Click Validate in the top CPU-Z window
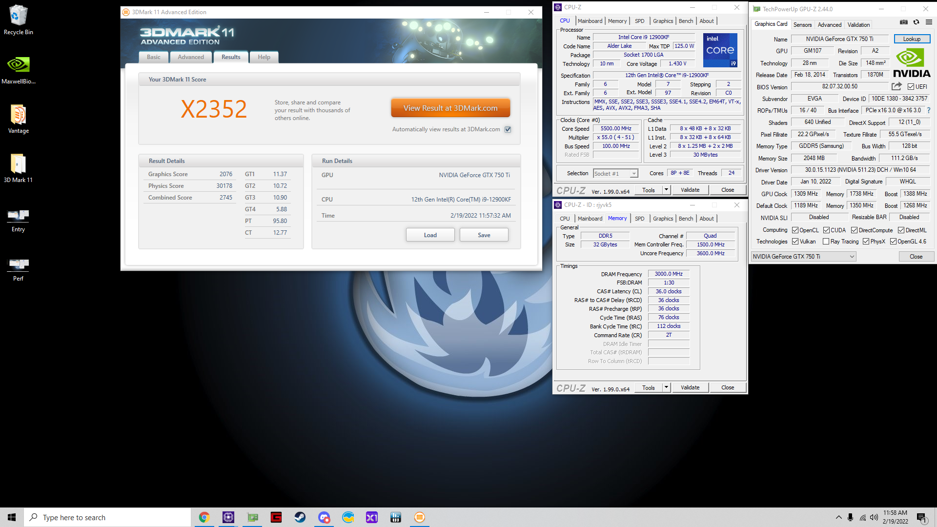Image resolution: width=937 pixels, height=527 pixels. tap(690, 190)
